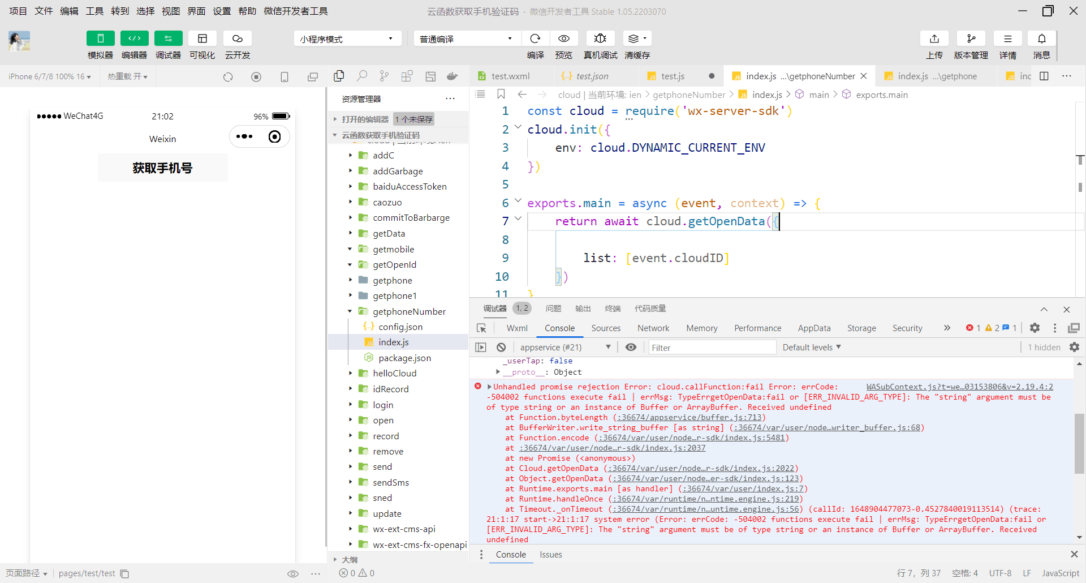Open config.json in the file tree

pyautogui.click(x=400, y=327)
